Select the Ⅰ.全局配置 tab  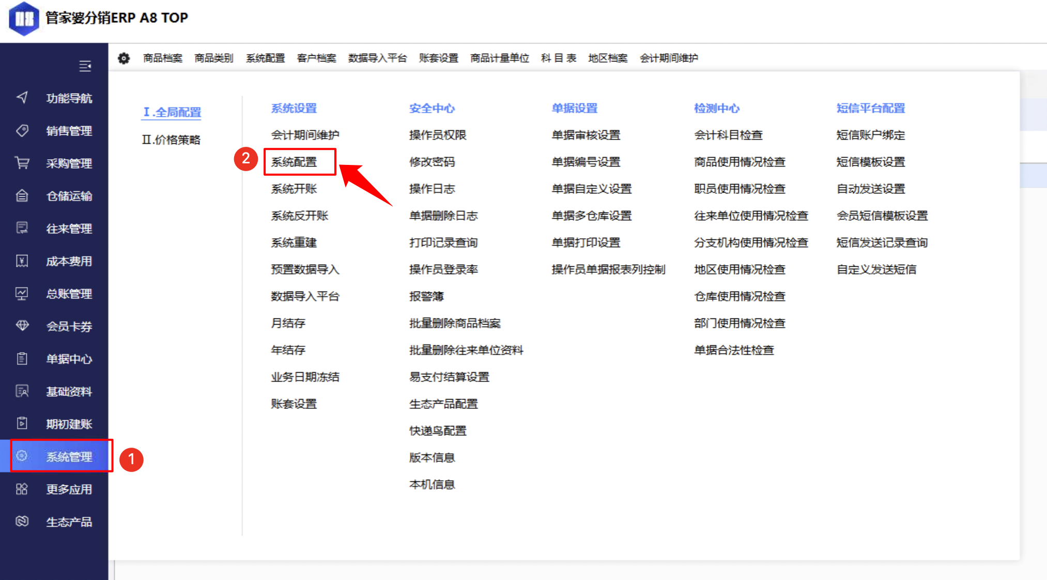coord(172,112)
